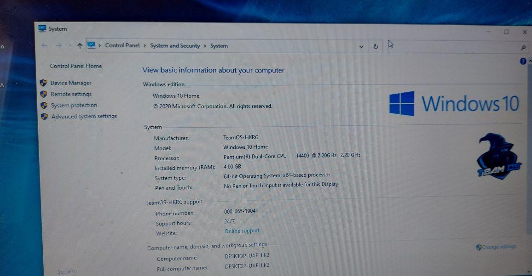This screenshot has width=532, height=276.
Task: Click Change settings link for computer name
Action: click(x=499, y=247)
